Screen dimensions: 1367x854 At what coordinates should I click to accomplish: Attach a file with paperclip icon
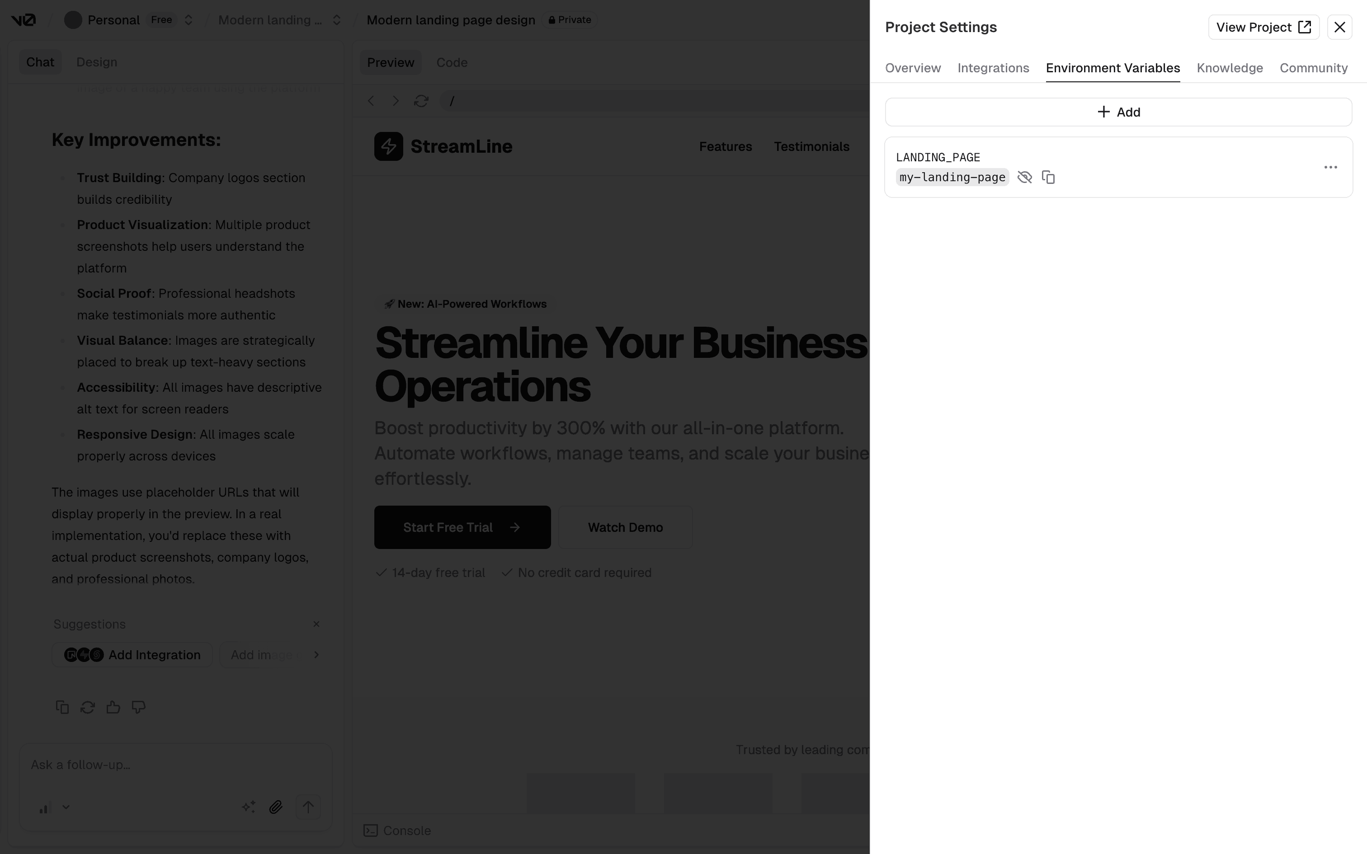(276, 807)
